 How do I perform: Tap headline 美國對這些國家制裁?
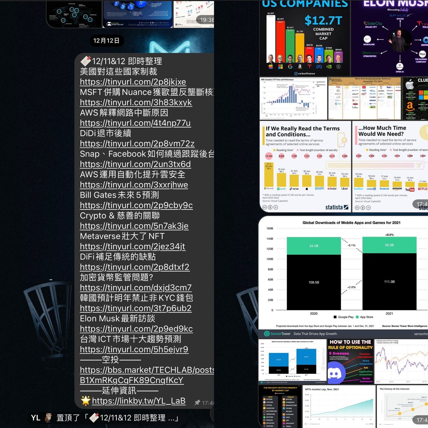118,72
